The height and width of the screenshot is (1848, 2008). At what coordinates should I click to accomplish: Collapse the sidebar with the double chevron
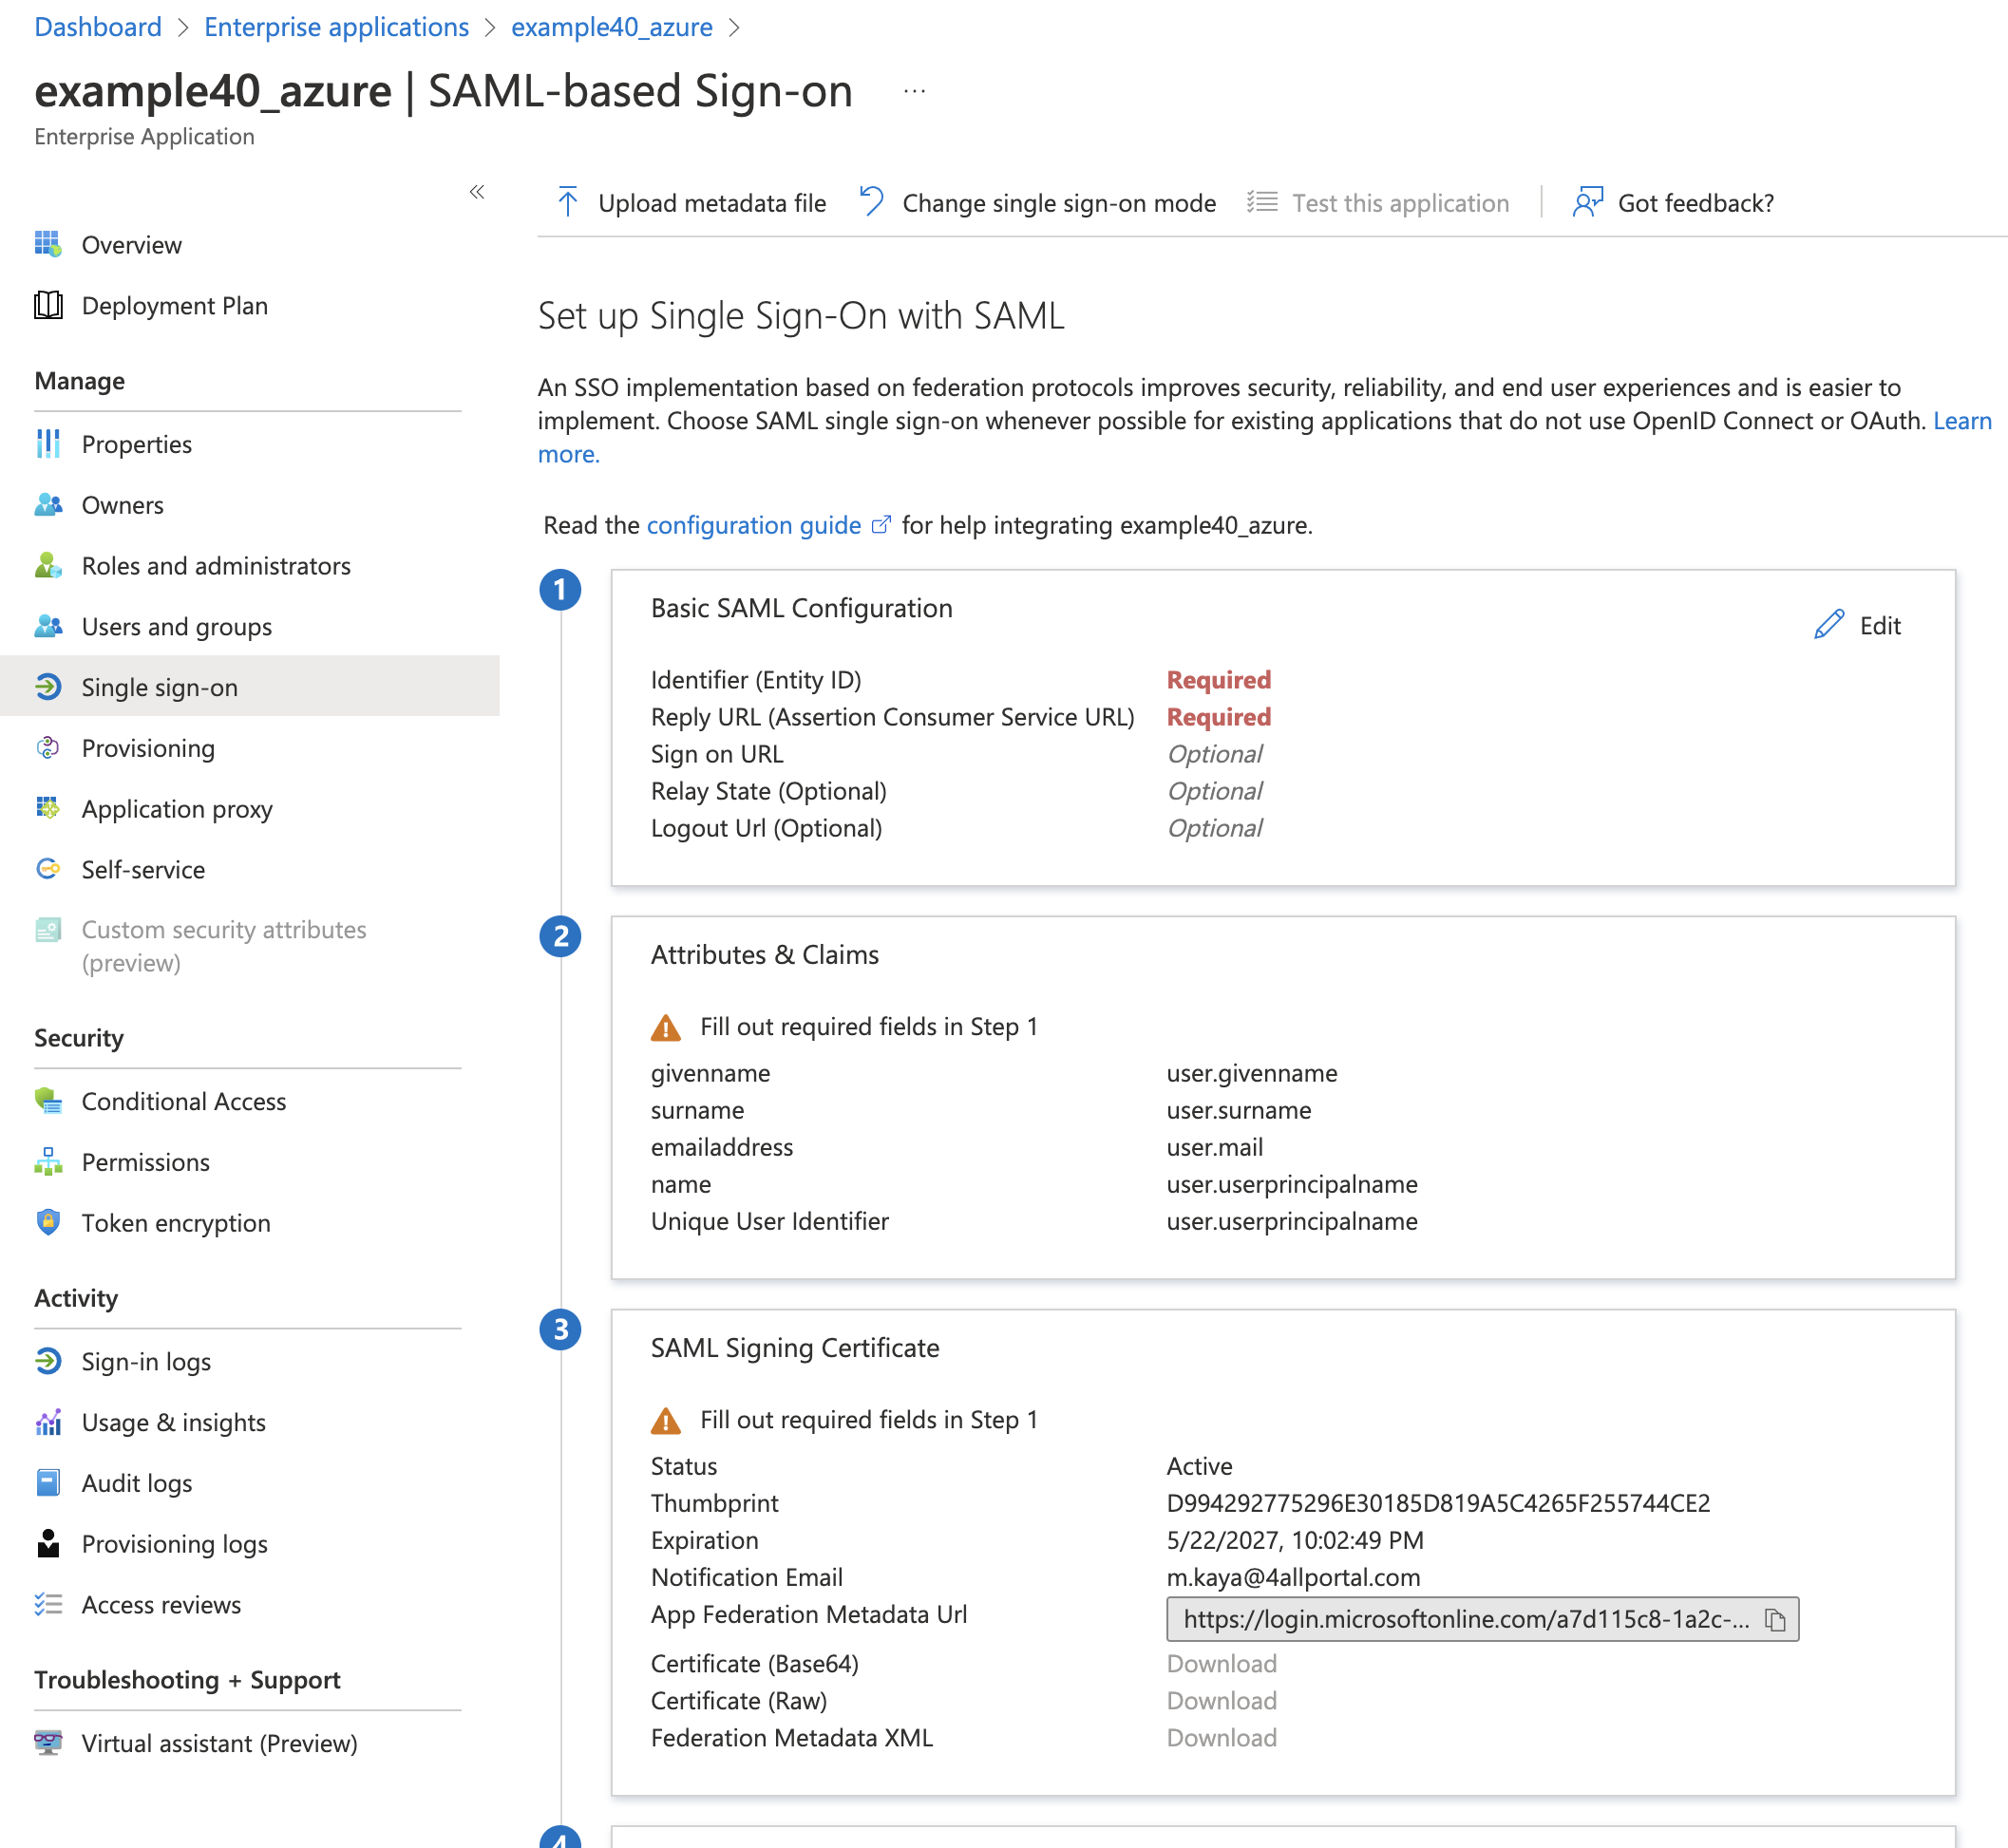(477, 192)
